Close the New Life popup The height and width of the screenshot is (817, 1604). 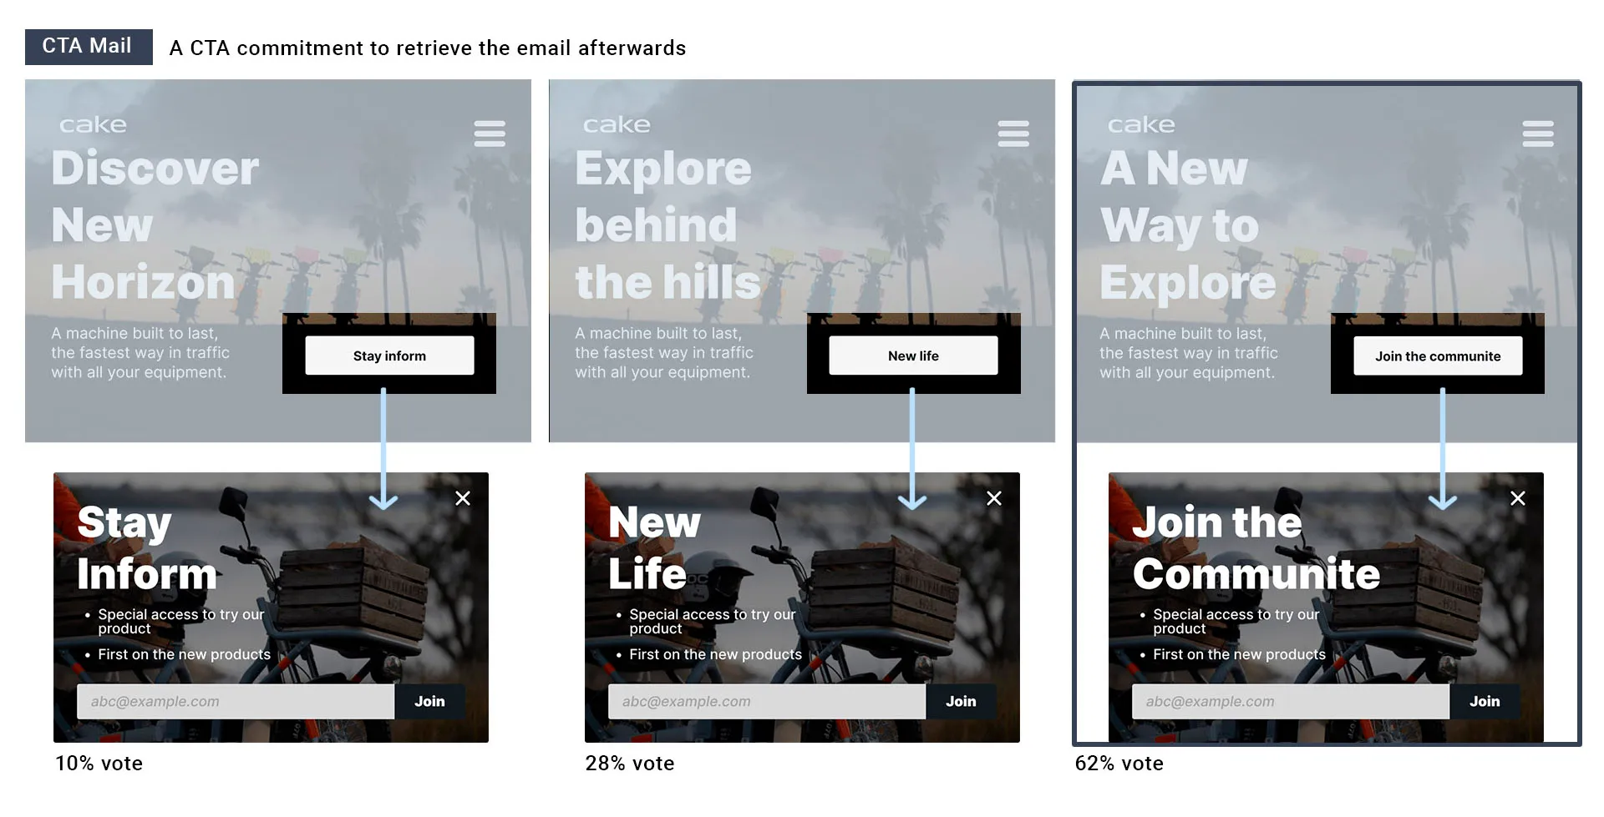994,498
